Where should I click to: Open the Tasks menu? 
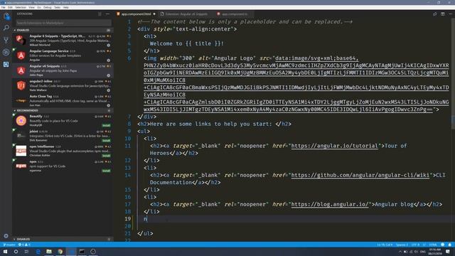coord(57,7)
